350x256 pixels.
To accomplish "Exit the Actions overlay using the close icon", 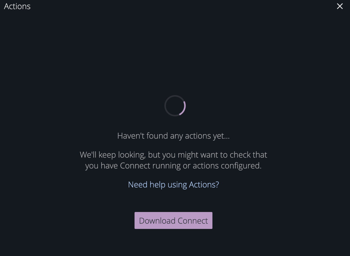I will click(340, 6).
